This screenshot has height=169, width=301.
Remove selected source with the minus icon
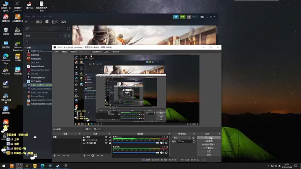click(x=88, y=155)
